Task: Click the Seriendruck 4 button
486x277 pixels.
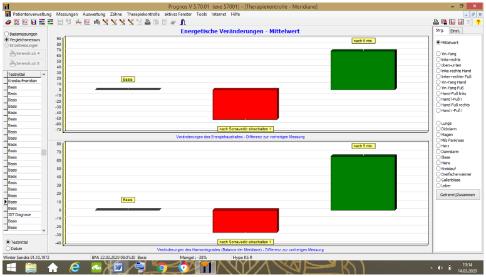Action: pos(25,54)
